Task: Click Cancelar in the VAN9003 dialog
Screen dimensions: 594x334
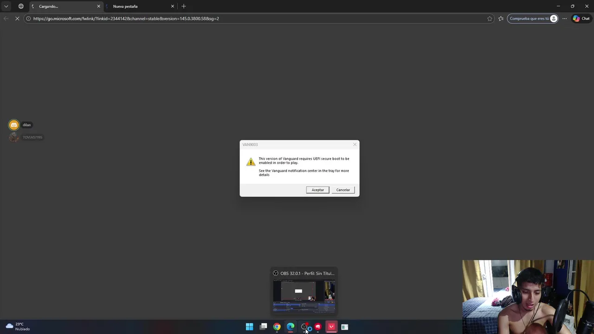Action: tap(343, 190)
